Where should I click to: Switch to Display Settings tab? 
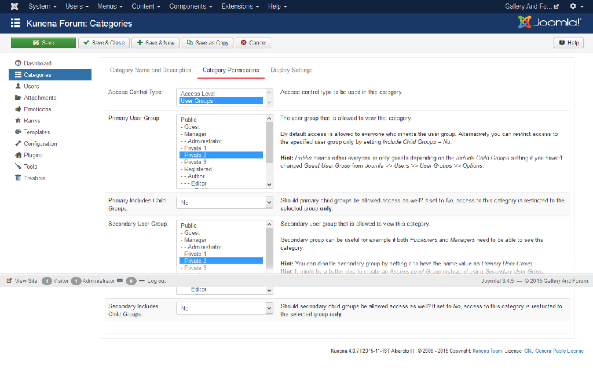coord(291,71)
